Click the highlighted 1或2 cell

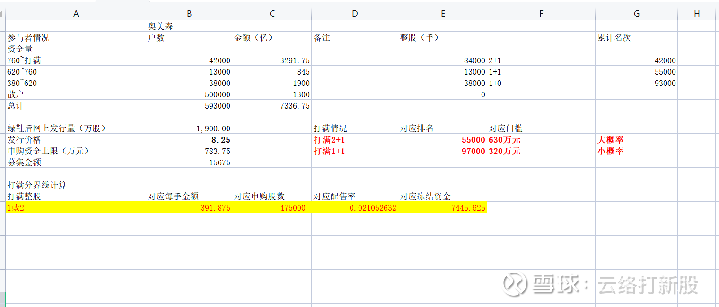point(76,207)
